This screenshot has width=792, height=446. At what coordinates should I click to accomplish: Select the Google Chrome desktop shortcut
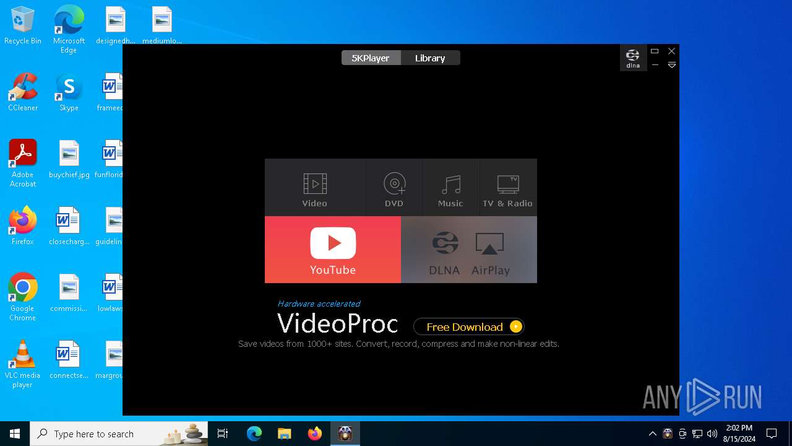pos(23,297)
